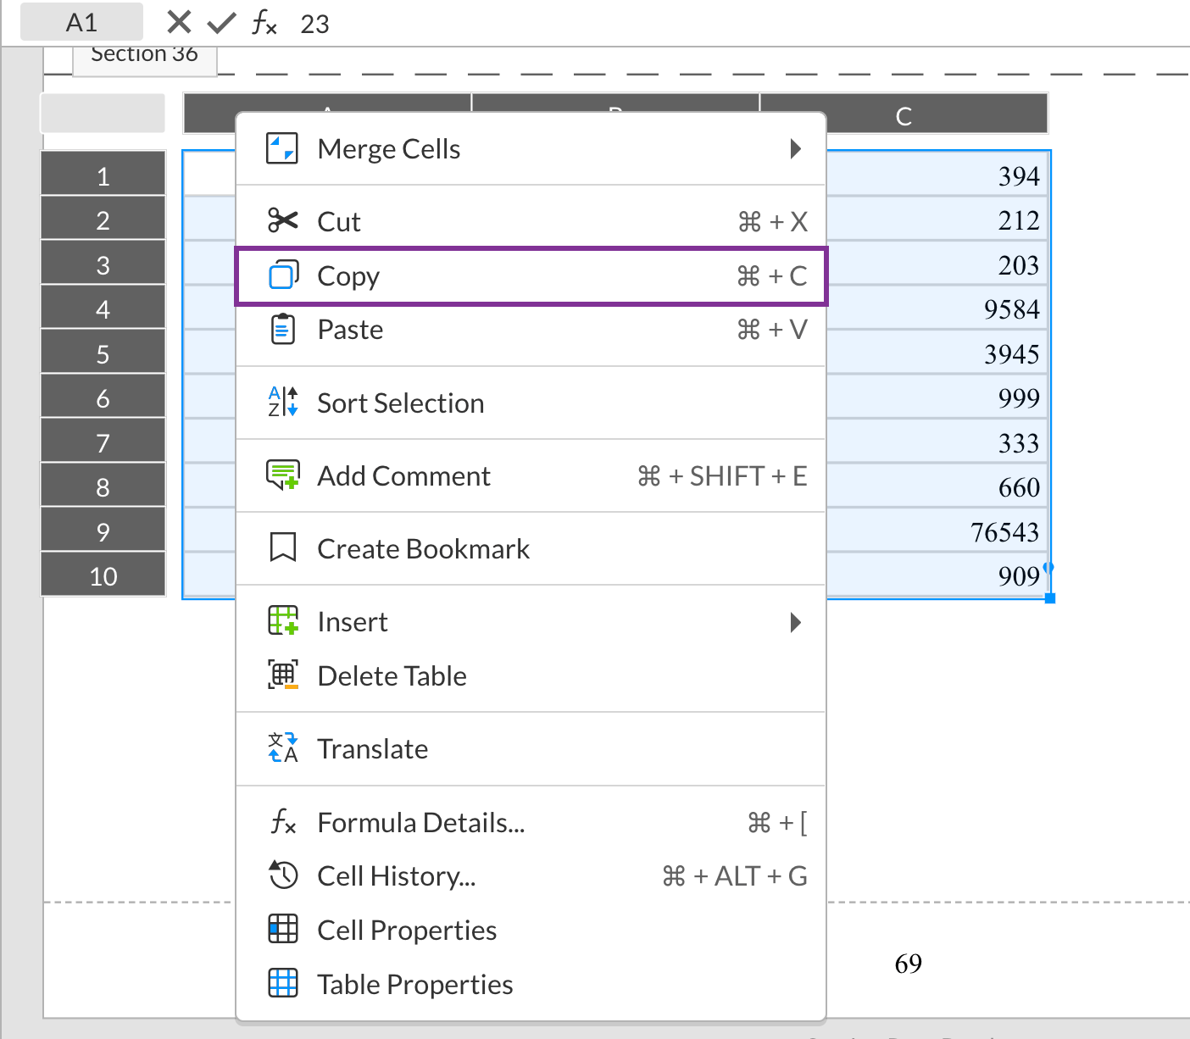Click the Delete Table icon
Viewport: 1190px width, 1039px height.
[x=283, y=675]
